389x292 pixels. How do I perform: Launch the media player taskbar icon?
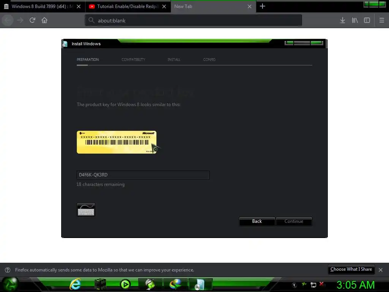(125, 284)
